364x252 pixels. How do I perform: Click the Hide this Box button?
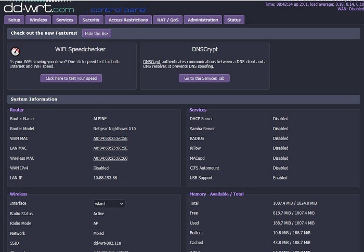97,33
